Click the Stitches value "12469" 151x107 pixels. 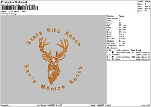pyautogui.click(x=147, y=2)
